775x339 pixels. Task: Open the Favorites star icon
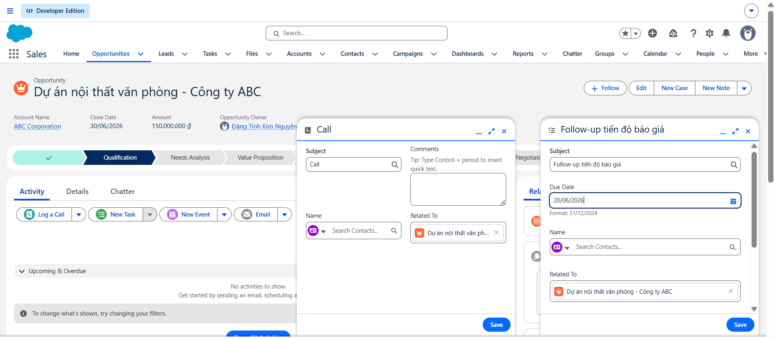pos(625,33)
